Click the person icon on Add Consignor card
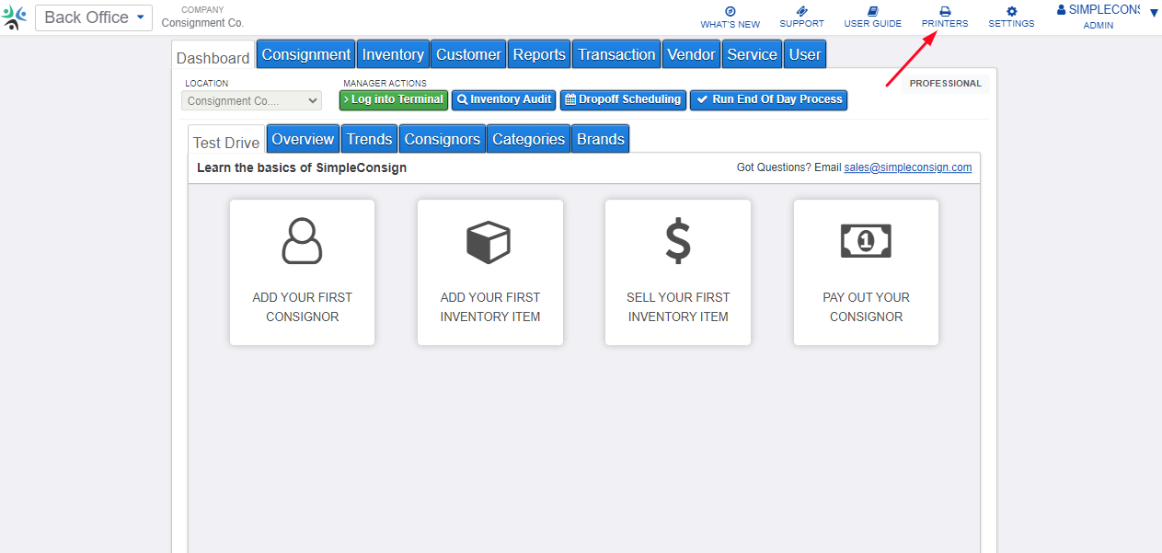 coord(302,241)
